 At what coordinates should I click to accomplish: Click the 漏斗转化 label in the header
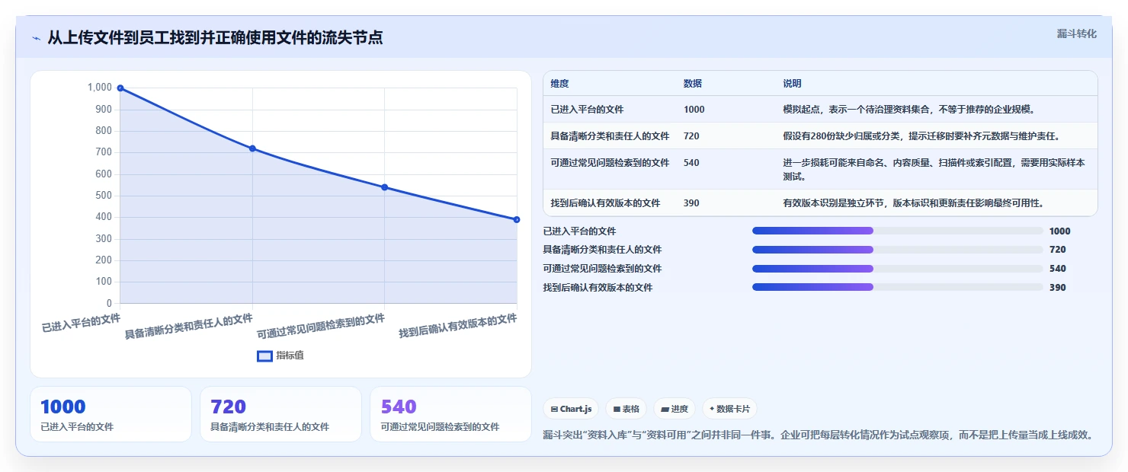[1076, 33]
